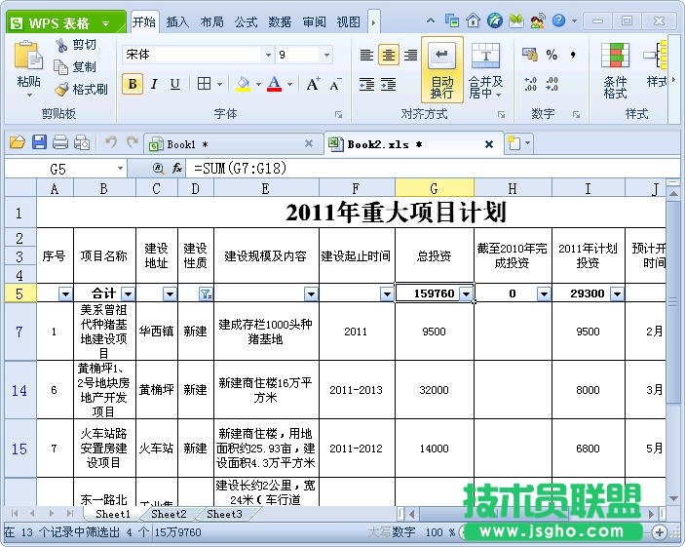Switch to the 数据 tab

[280, 21]
